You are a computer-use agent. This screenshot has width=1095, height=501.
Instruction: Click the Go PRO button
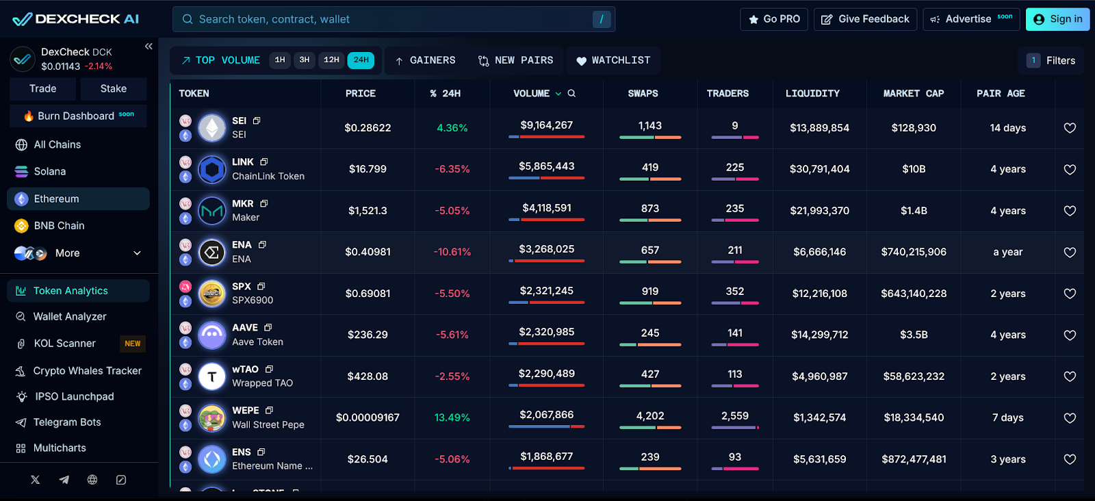click(x=774, y=19)
